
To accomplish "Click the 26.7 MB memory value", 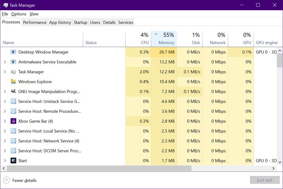I will (x=167, y=52).
